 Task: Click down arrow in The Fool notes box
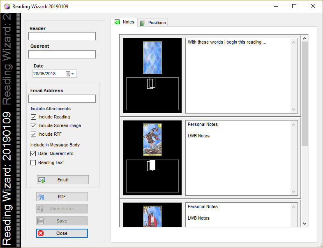(294, 192)
